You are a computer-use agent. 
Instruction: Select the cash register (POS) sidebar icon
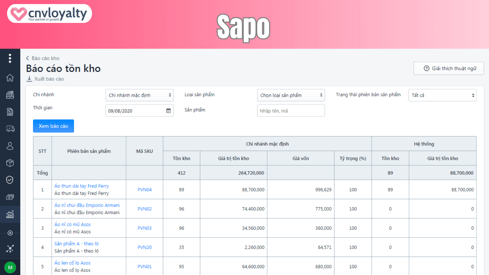(10, 95)
